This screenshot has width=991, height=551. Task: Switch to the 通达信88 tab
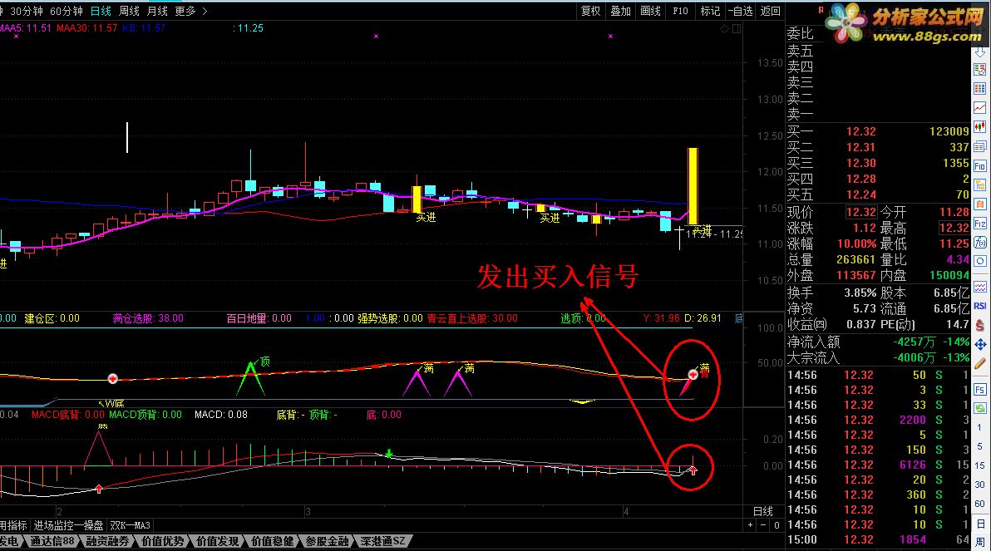click(52, 542)
